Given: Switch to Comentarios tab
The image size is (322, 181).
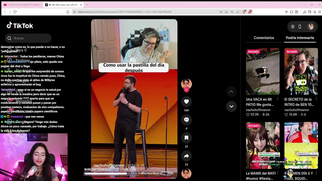Looking at the screenshot, I should tap(264, 38).
